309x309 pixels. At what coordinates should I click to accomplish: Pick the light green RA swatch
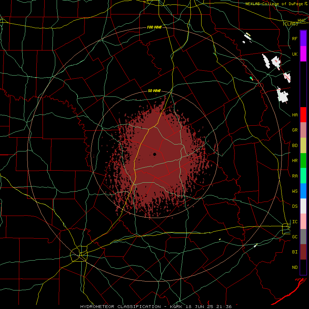pos(303,176)
